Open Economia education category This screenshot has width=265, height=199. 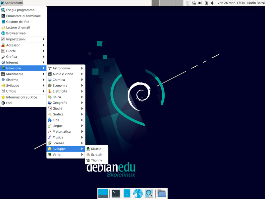coord(66,86)
